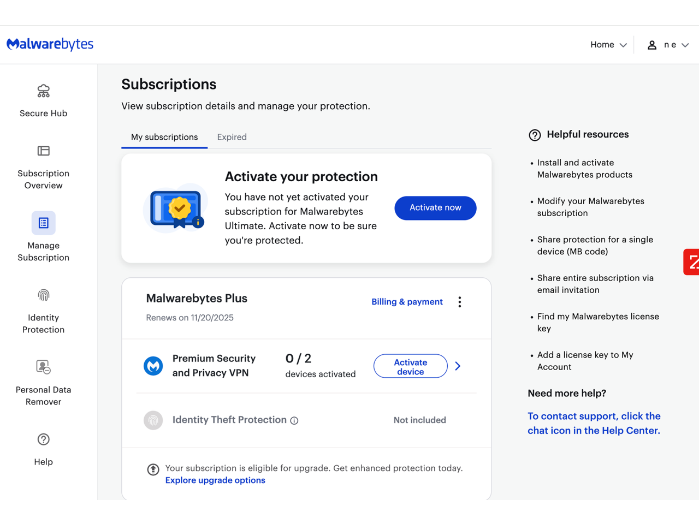Open Identity Protection fingerprint icon
The width and height of the screenshot is (699, 524).
coord(43,295)
